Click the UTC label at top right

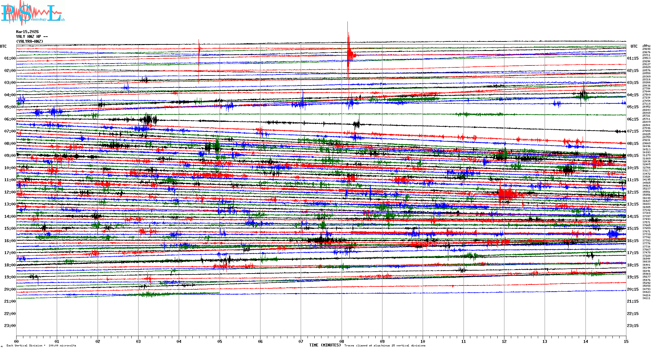coord(634,46)
